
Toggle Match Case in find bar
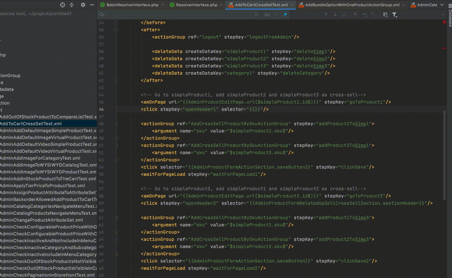(x=267, y=15)
